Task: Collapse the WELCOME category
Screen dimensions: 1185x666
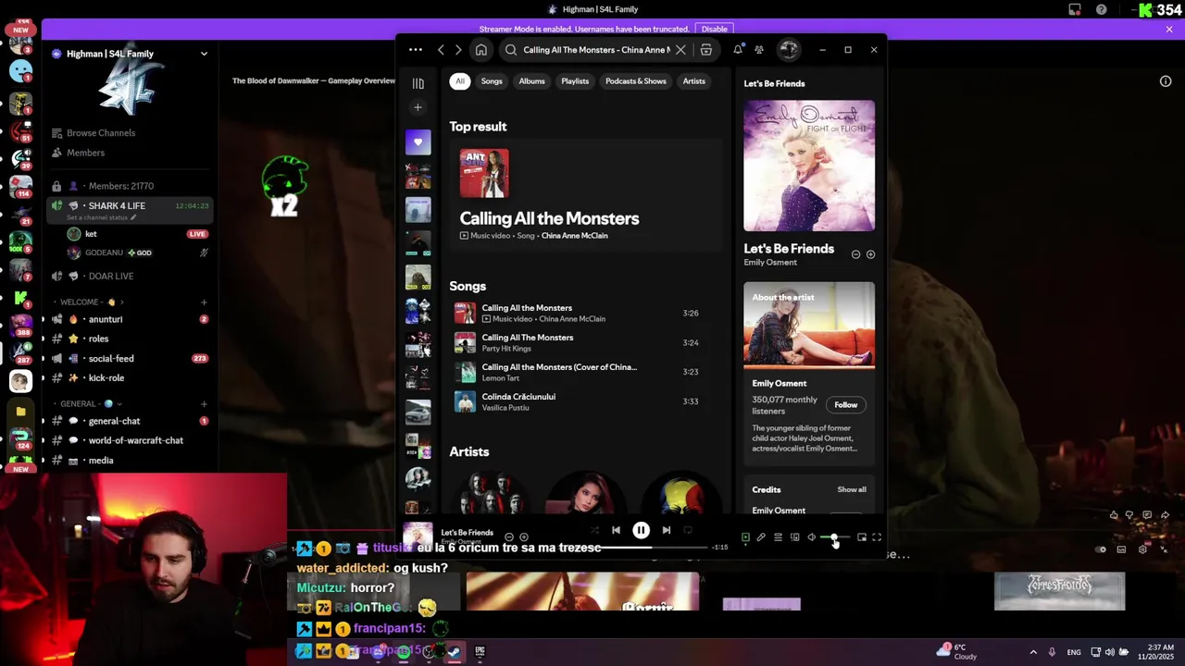Action: click(90, 302)
